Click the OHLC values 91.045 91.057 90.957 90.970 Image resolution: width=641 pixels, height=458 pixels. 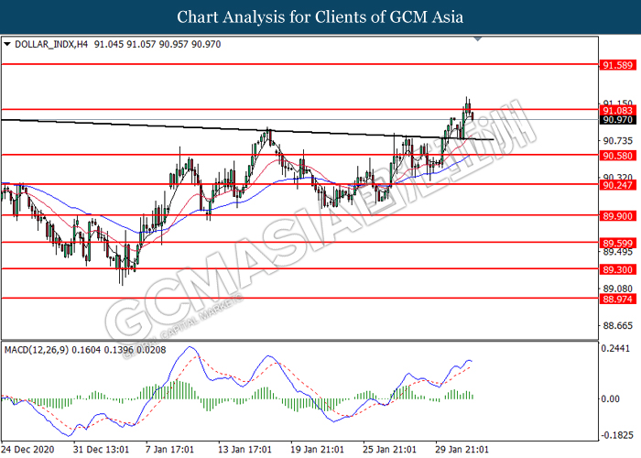pyautogui.click(x=158, y=44)
